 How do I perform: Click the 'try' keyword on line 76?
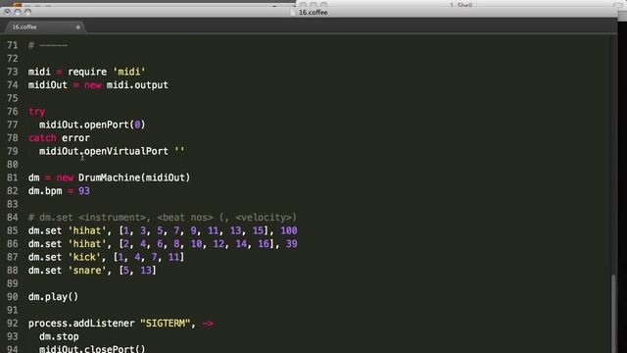[37, 111]
